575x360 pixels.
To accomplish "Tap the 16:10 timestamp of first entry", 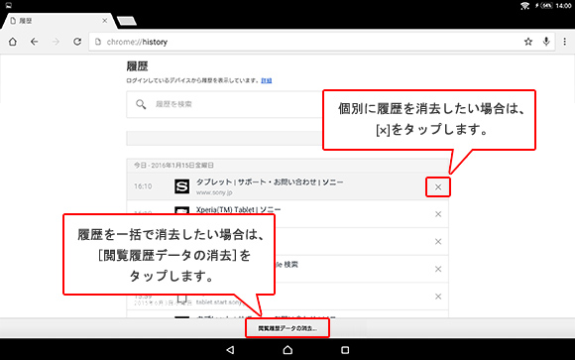I will pyautogui.click(x=143, y=186).
